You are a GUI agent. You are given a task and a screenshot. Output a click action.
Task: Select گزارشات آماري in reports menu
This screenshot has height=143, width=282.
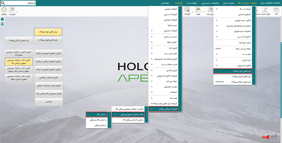[x=164, y=14]
